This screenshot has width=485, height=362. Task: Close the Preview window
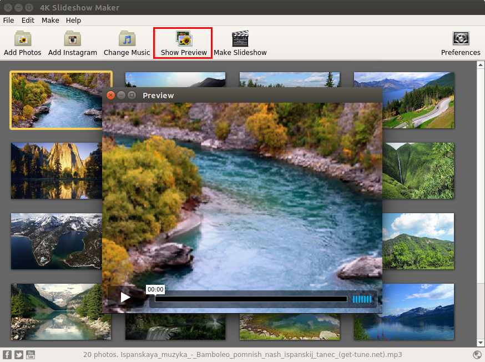pyautogui.click(x=110, y=95)
